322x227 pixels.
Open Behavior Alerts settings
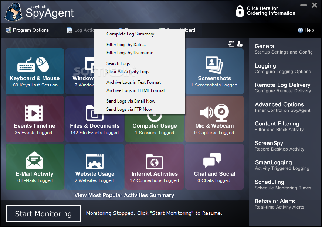point(279,204)
